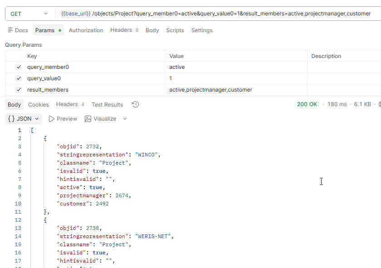The height and width of the screenshot is (268, 381).
Task: Click the Key column header
Action: click(32, 56)
